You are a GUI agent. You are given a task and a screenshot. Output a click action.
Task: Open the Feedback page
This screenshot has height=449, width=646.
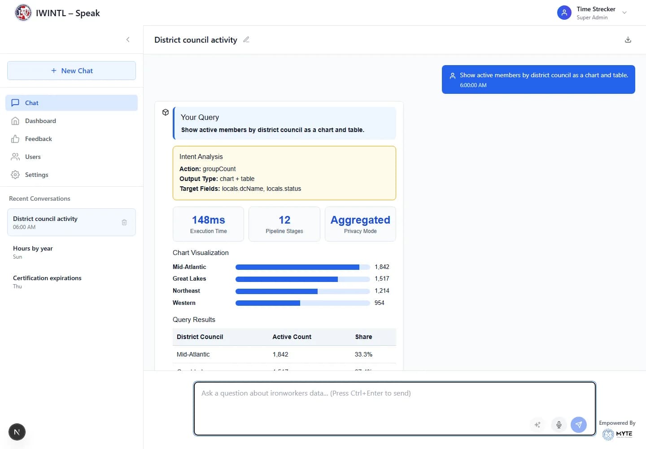click(71, 139)
